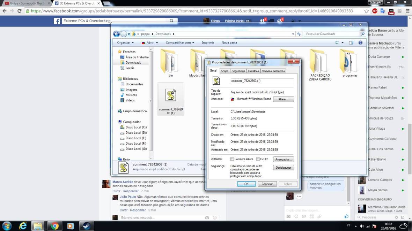Click the Avançados button
The width and height of the screenshot is (412, 231).
click(x=283, y=159)
